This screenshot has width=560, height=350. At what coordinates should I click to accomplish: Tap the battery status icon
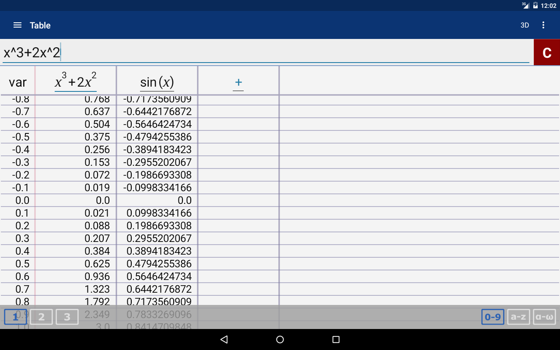tap(535, 6)
